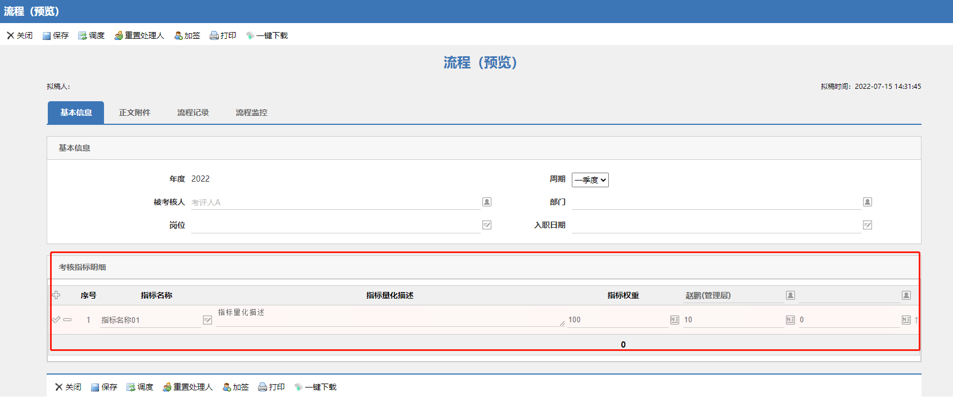Click the number icon beside row value 0
Viewport: 953px width, 410px height.
906,320
